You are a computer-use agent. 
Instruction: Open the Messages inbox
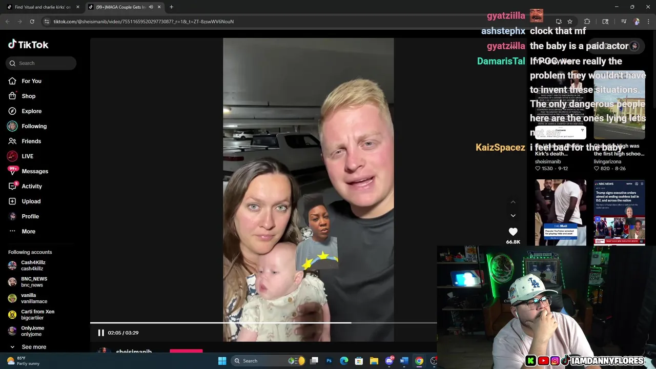35,171
